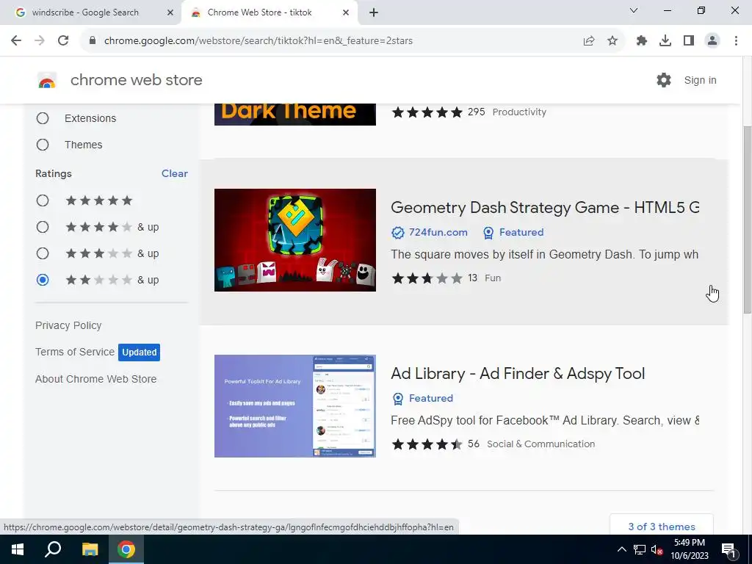Click the muted volume tray icon
The width and height of the screenshot is (752, 564).
click(x=657, y=549)
